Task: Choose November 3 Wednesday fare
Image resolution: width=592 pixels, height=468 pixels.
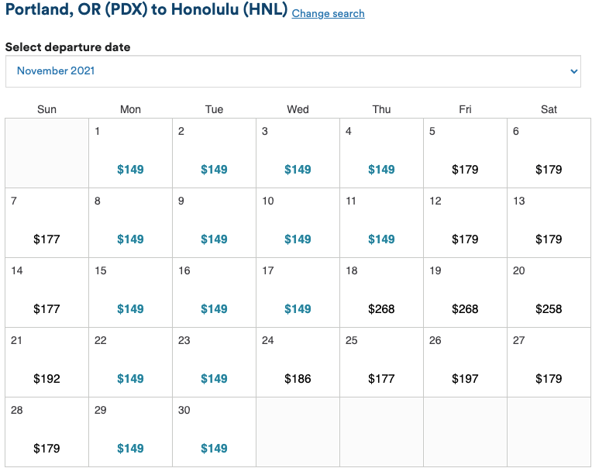Action: coord(298,170)
